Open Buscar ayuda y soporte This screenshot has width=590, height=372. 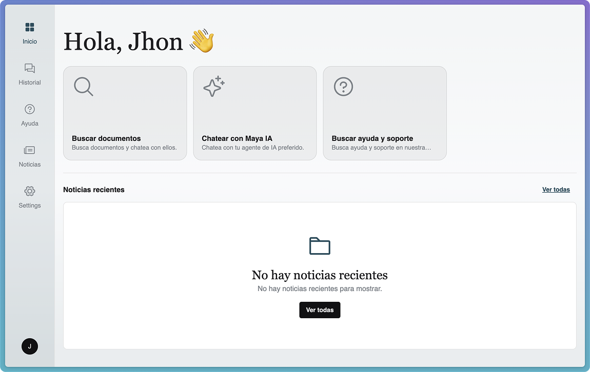[384, 113]
